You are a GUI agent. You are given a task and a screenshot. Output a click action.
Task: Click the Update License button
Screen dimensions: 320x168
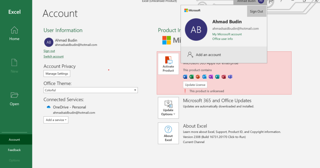pos(195,85)
